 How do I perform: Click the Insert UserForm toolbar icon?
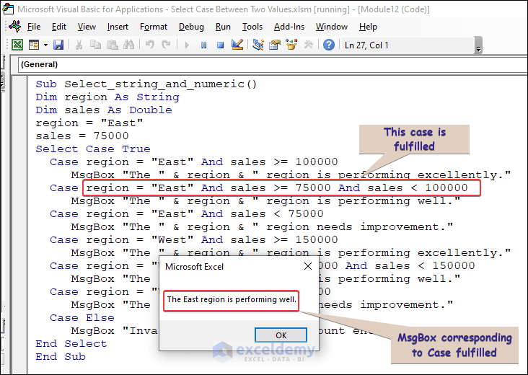click(34, 45)
